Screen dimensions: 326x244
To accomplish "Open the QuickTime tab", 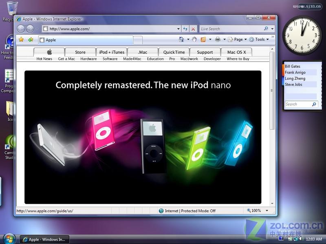I will 174,52.
